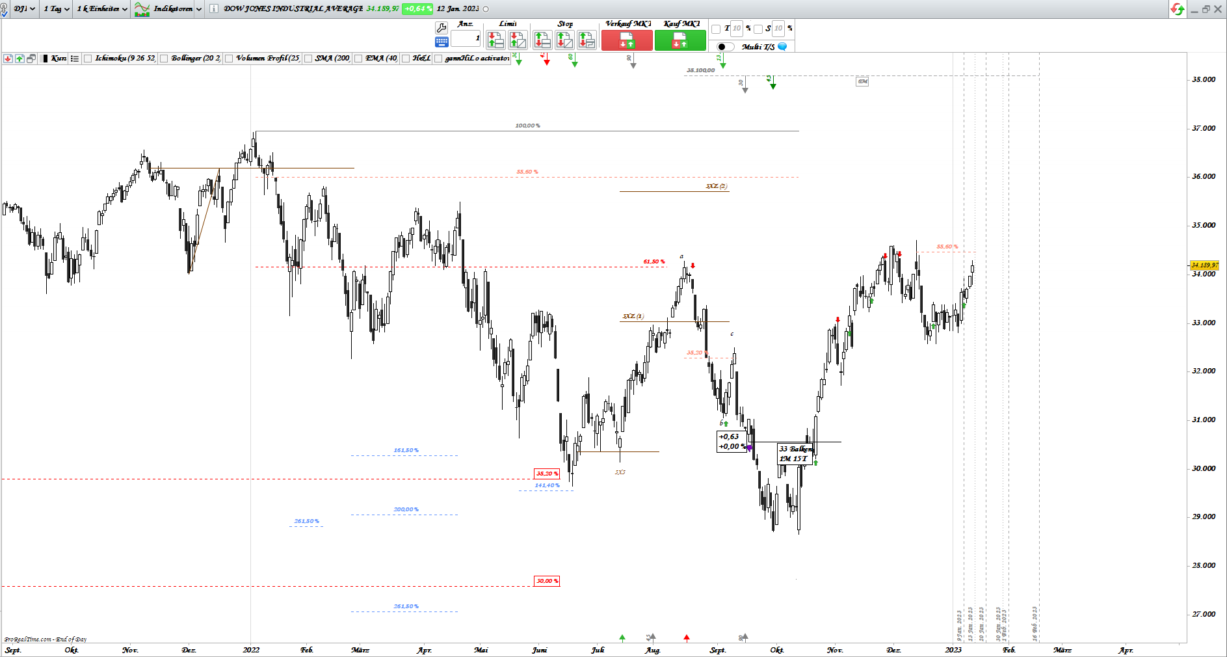Click the 33 Balken annotation box

coord(796,453)
